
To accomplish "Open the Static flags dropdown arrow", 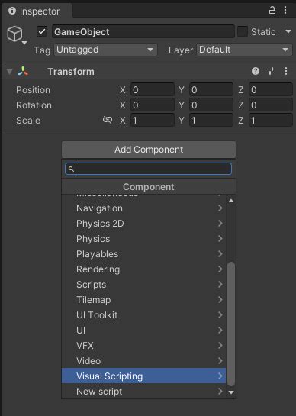I will click(x=288, y=31).
